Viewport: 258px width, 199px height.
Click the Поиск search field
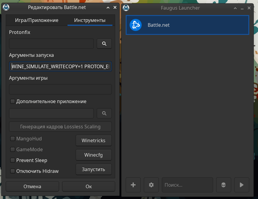coord(187,185)
